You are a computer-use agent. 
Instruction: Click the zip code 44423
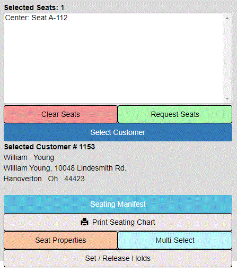(x=74, y=179)
